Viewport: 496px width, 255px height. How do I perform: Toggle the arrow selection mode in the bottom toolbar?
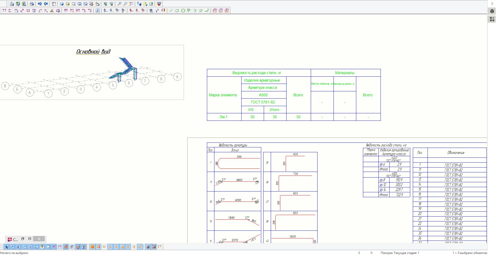[6, 247]
